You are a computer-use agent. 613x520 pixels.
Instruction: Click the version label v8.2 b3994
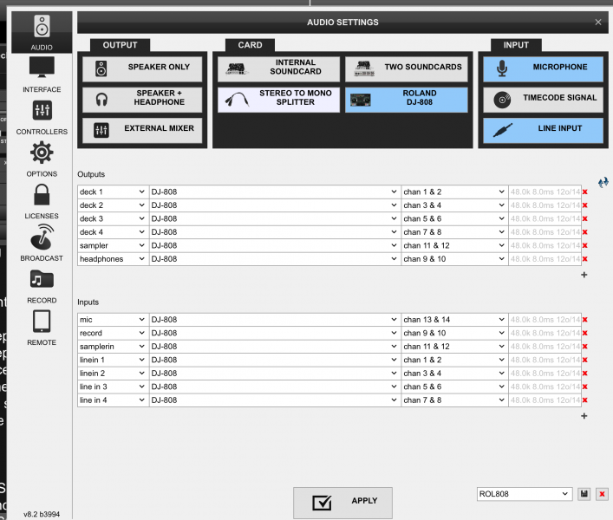pos(42,514)
